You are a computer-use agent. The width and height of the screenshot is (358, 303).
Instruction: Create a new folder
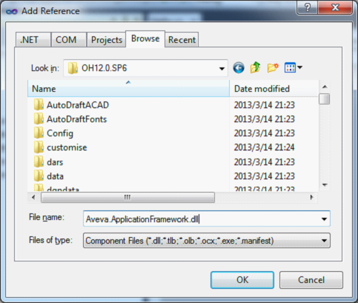point(273,67)
